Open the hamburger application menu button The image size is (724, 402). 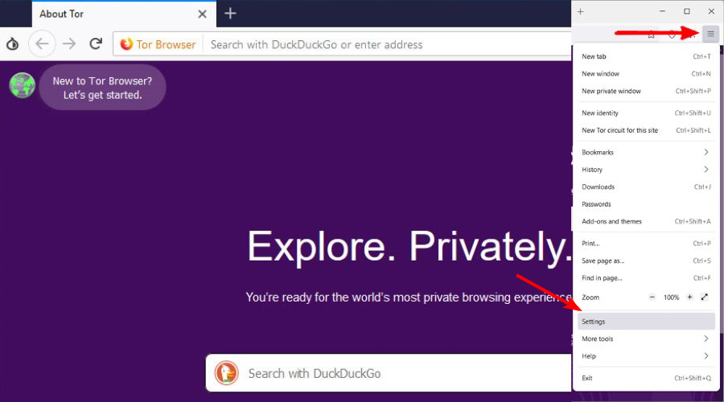tap(710, 34)
